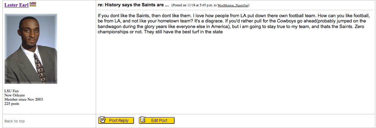Click the '225 posts' count
The height and width of the screenshot is (128, 376).
tap(12, 104)
